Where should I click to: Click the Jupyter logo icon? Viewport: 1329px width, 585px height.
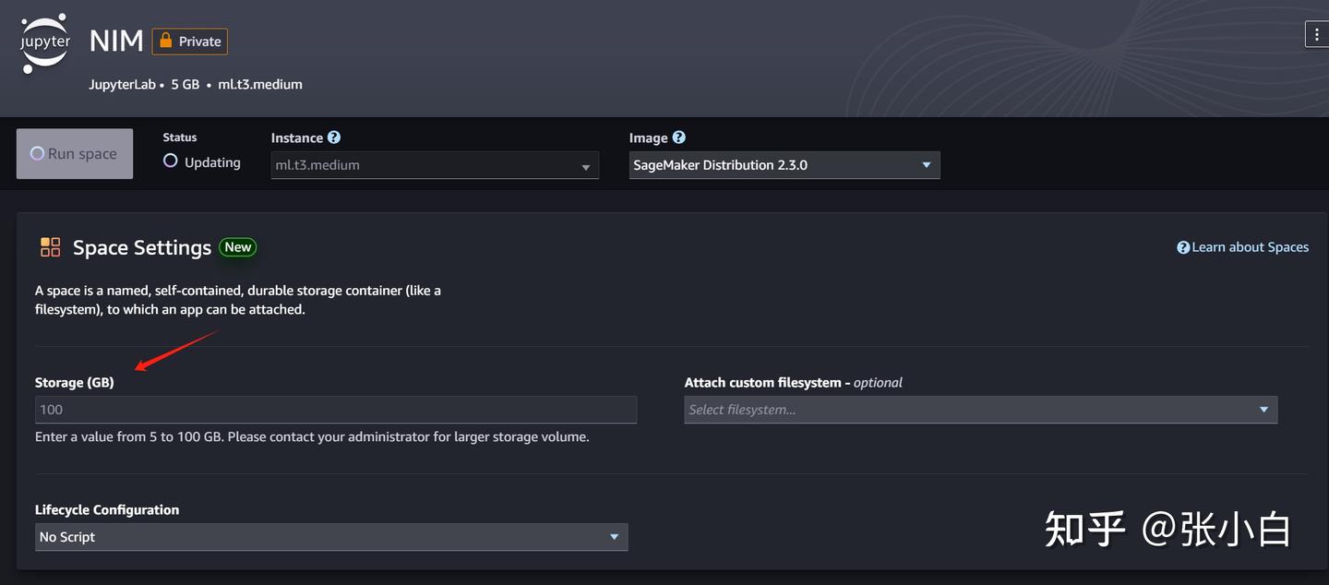tap(44, 42)
